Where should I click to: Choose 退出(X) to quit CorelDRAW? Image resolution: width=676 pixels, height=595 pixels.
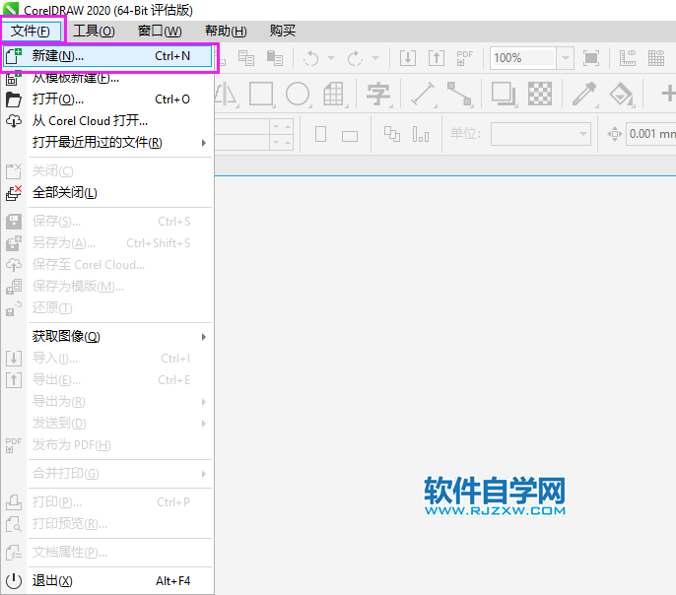tap(107, 581)
